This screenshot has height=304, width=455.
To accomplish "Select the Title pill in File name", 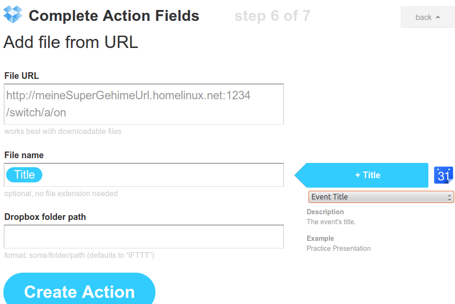I will point(24,175).
